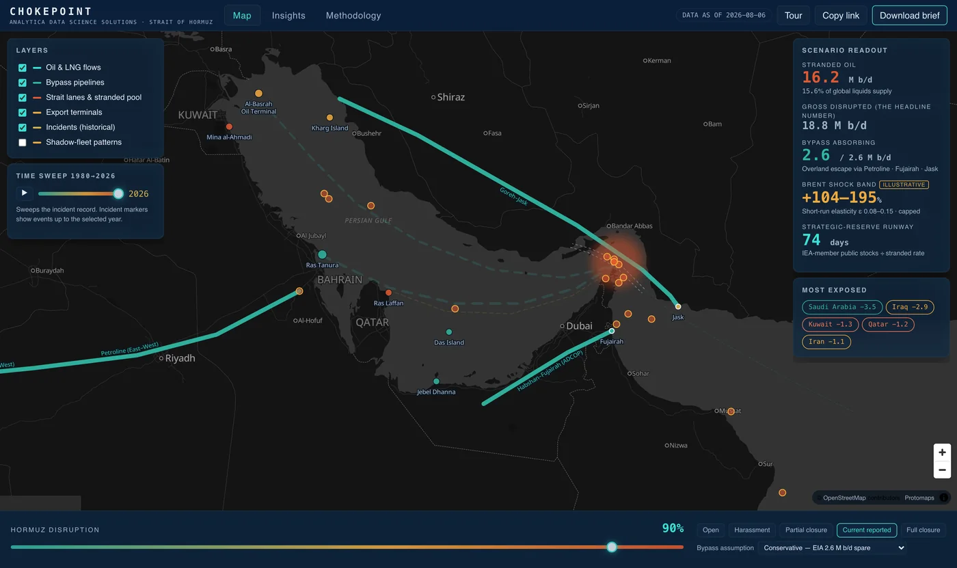This screenshot has width=957, height=568.
Task: Select the Fujairah terminal marker
Action: [x=612, y=331]
